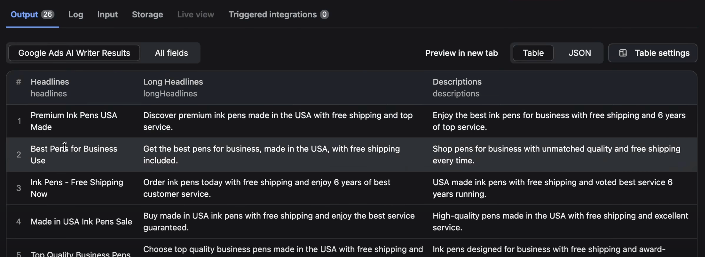Open the Live view tab
Image resolution: width=705 pixels, height=257 pixels.
195,15
